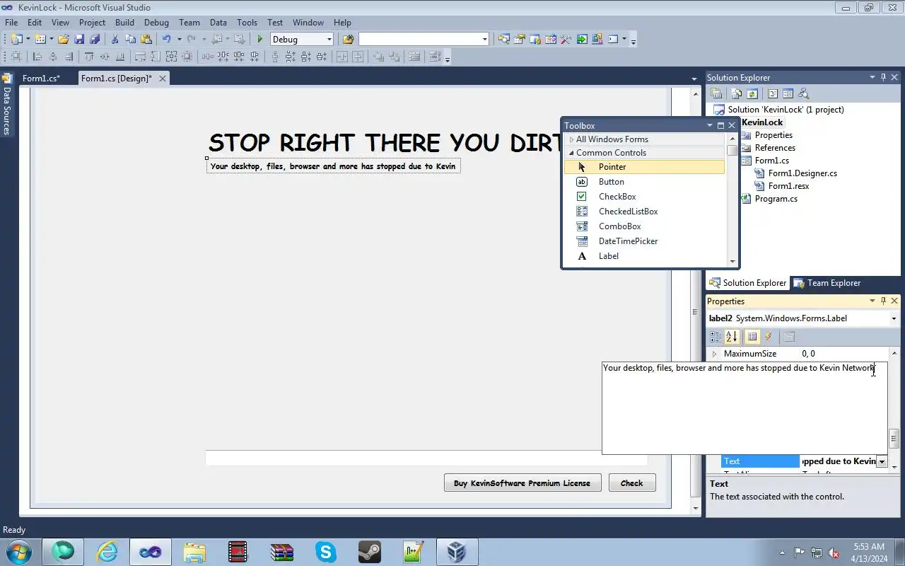Click the Events lightning bolt icon
Screen dimensions: 905x566
769,337
